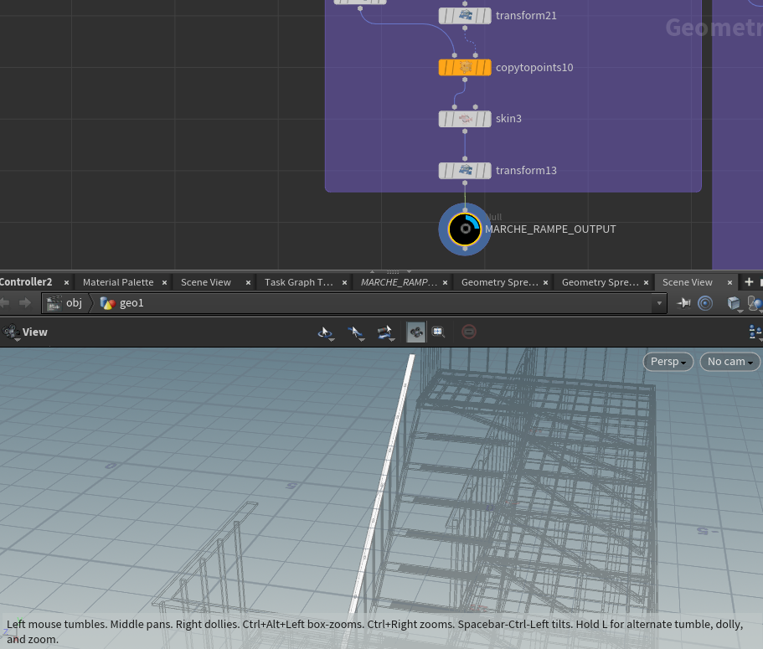Click the circular target icon beside path bar
Screen dimensions: 763x649
tap(705, 303)
